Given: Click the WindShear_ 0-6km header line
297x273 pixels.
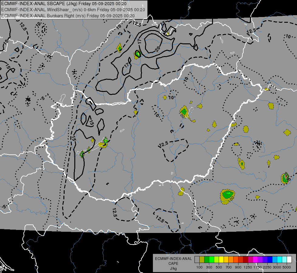Looking at the screenshot, I should [x=73, y=10].
